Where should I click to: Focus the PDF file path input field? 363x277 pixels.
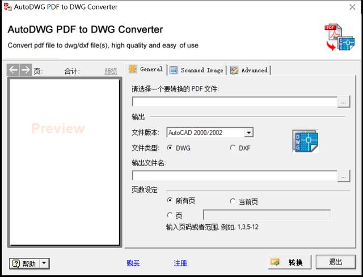[234, 102]
